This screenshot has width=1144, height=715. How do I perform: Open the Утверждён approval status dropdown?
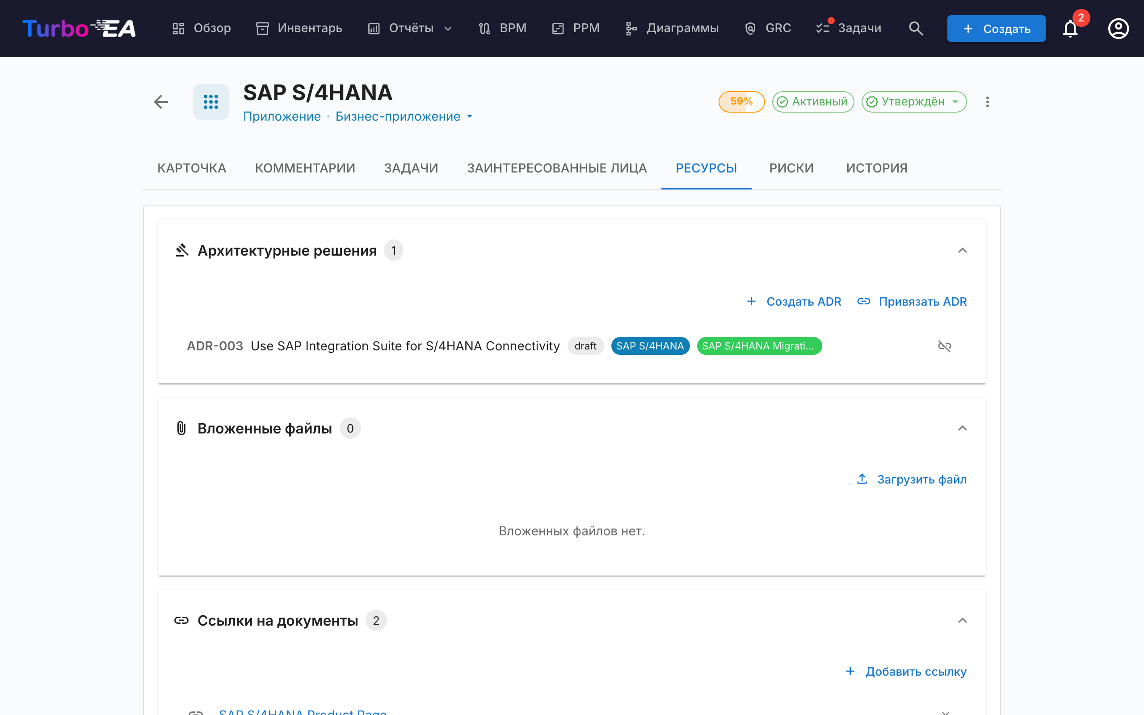tap(914, 102)
